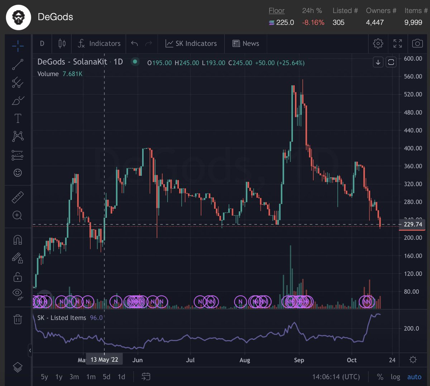
Task: Toggle magnet mode
Action: pos(18,240)
